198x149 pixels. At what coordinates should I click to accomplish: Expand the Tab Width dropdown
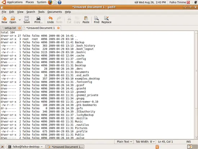(145, 142)
